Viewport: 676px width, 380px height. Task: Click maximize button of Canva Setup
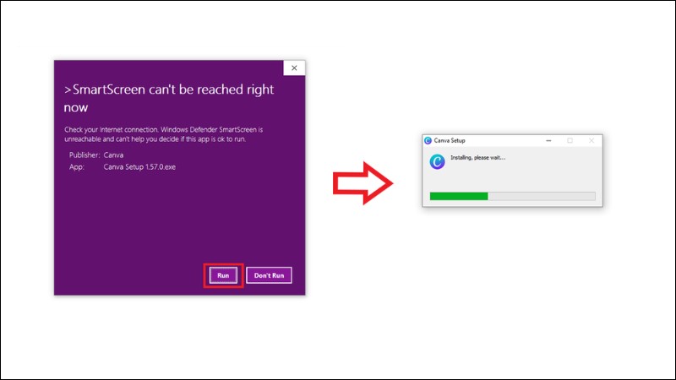coord(570,140)
